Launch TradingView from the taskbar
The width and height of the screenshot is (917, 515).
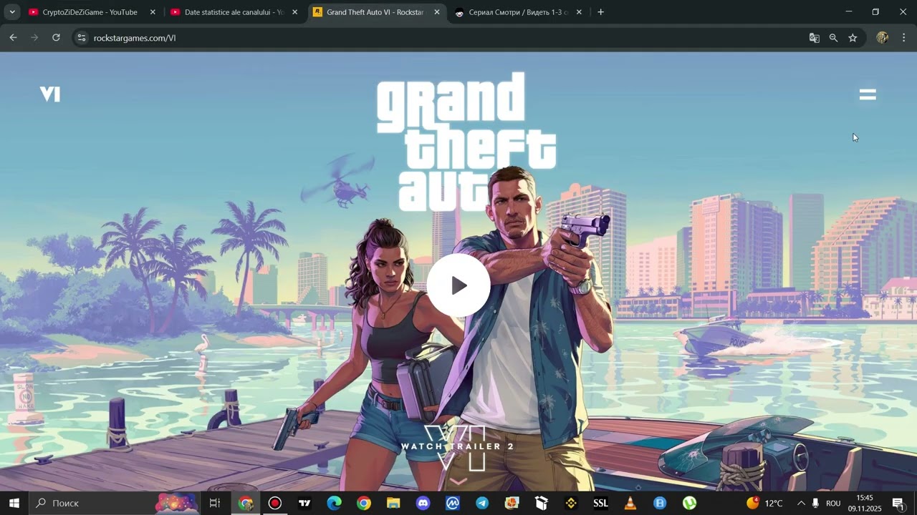pyautogui.click(x=304, y=504)
